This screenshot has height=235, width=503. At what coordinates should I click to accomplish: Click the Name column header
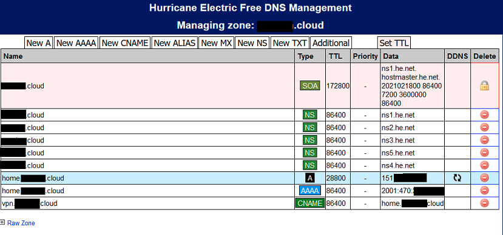[147, 56]
